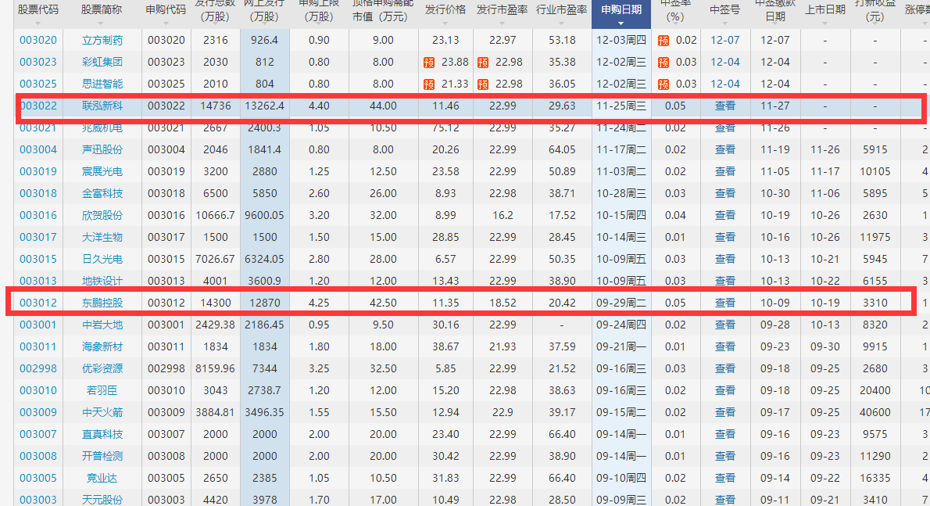Click the 预 badge before 0.03 in 003023 row

pyautogui.click(x=663, y=63)
